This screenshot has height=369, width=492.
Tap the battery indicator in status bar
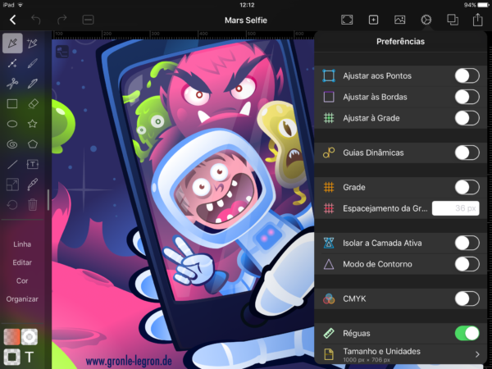(x=483, y=5)
